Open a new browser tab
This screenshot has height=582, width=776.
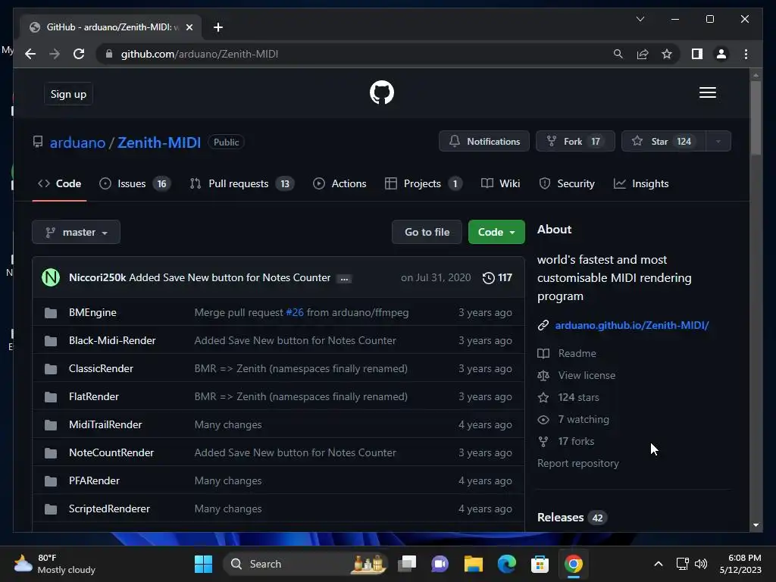click(217, 27)
